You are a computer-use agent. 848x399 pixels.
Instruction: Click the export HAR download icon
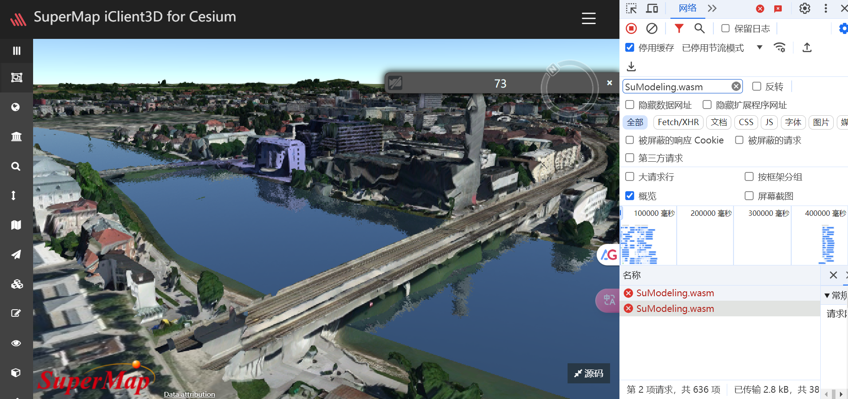tap(631, 67)
